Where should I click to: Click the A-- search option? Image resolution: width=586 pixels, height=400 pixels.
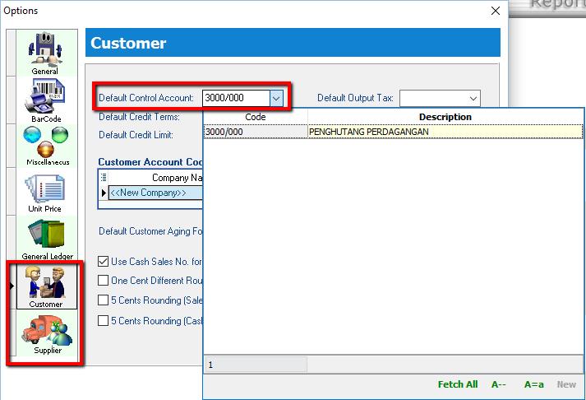point(498,384)
